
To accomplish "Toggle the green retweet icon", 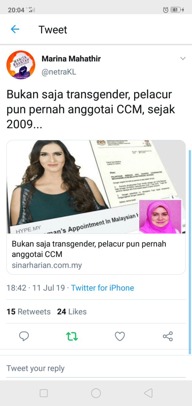I will point(72,336).
